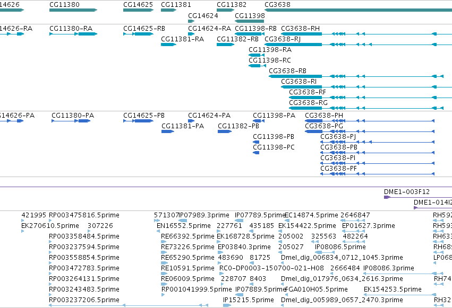Select EST RE65290.5prime
Screen dimensions: 452x308
click(187, 258)
